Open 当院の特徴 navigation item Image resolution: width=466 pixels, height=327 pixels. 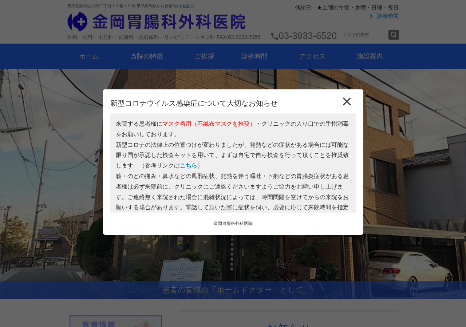pyautogui.click(x=147, y=56)
